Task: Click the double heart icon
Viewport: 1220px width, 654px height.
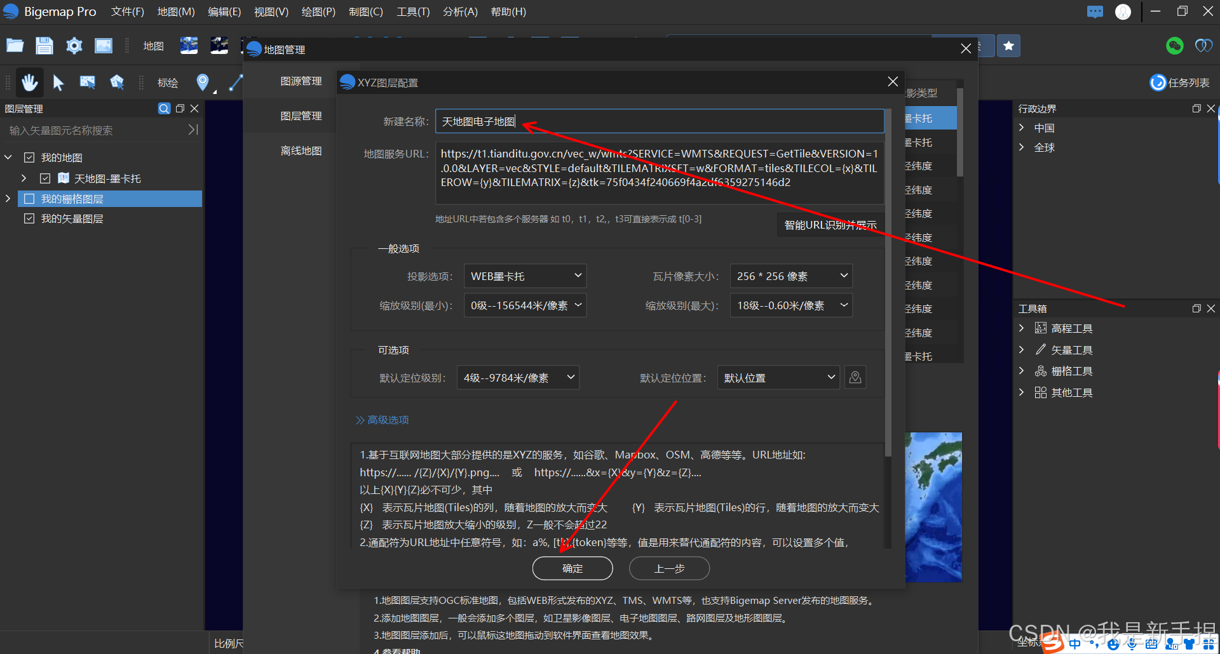Action: pyautogui.click(x=1203, y=46)
